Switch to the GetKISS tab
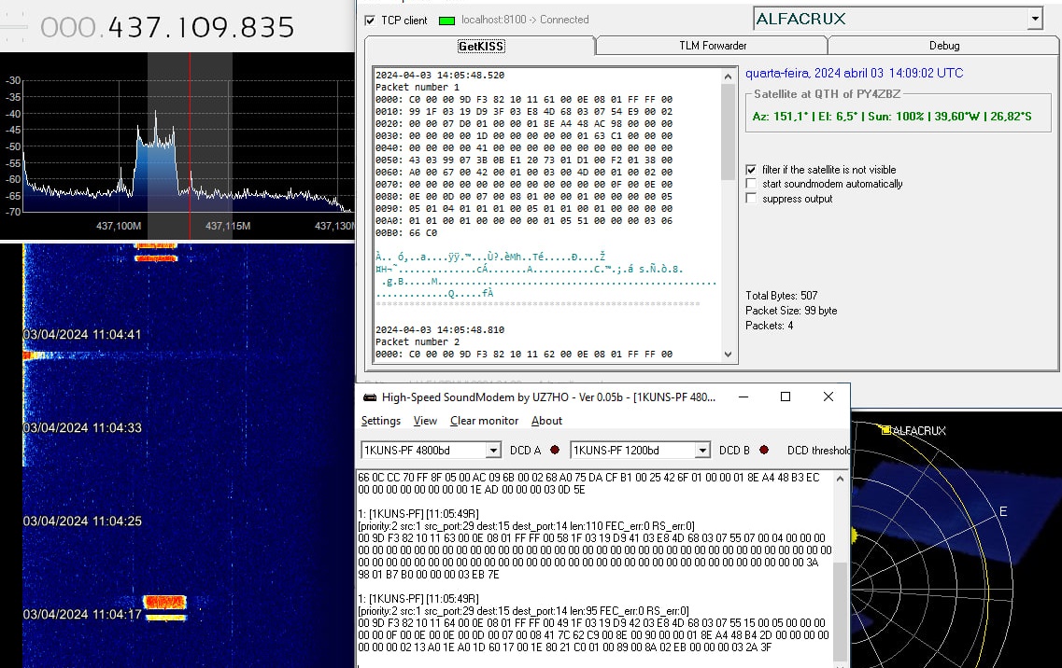1062x668 pixels. [x=481, y=46]
